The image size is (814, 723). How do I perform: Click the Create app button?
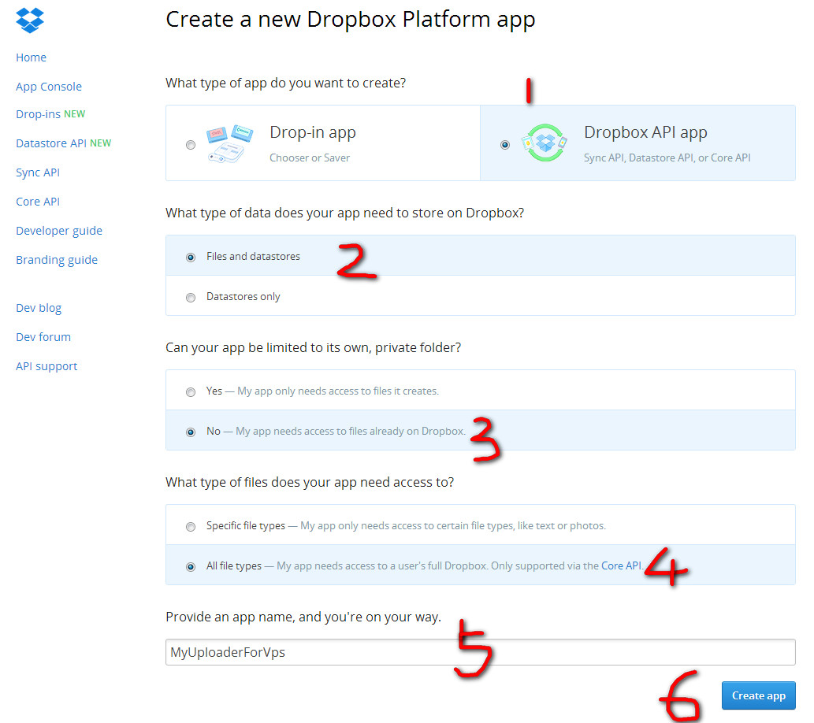tap(759, 695)
